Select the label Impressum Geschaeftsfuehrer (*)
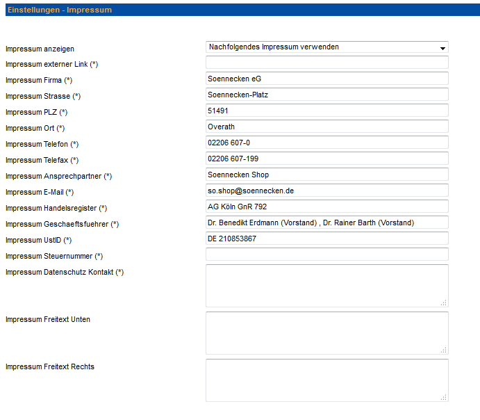The image size is (480, 420). pyautogui.click(x=62, y=224)
